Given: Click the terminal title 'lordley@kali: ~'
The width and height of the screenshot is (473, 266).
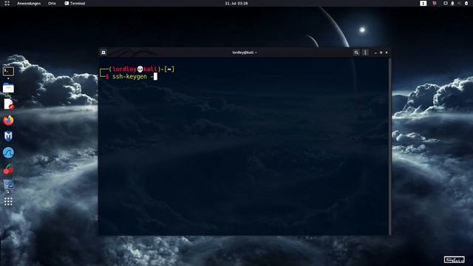Looking at the screenshot, I should coord(245,52).
